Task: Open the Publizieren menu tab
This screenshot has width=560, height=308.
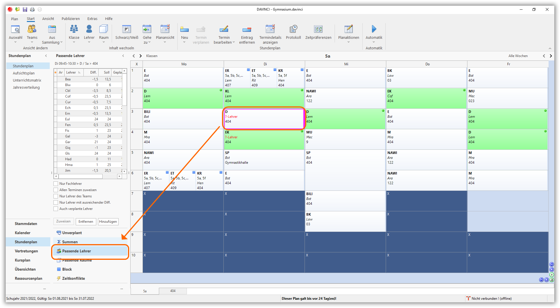Action: click(x=71, y=19)
